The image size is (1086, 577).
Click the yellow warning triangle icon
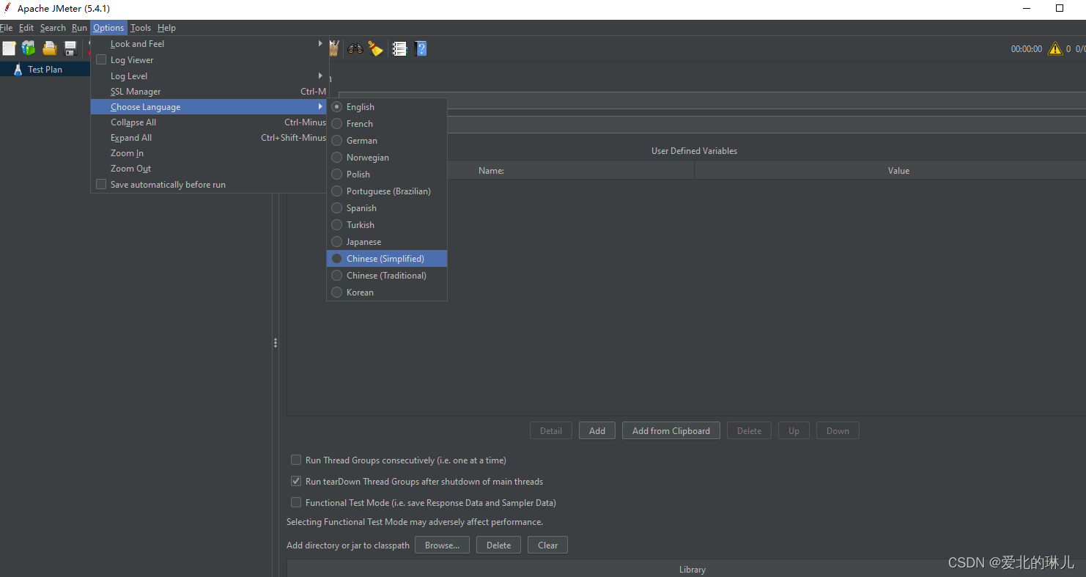[x=1055, y=48]
